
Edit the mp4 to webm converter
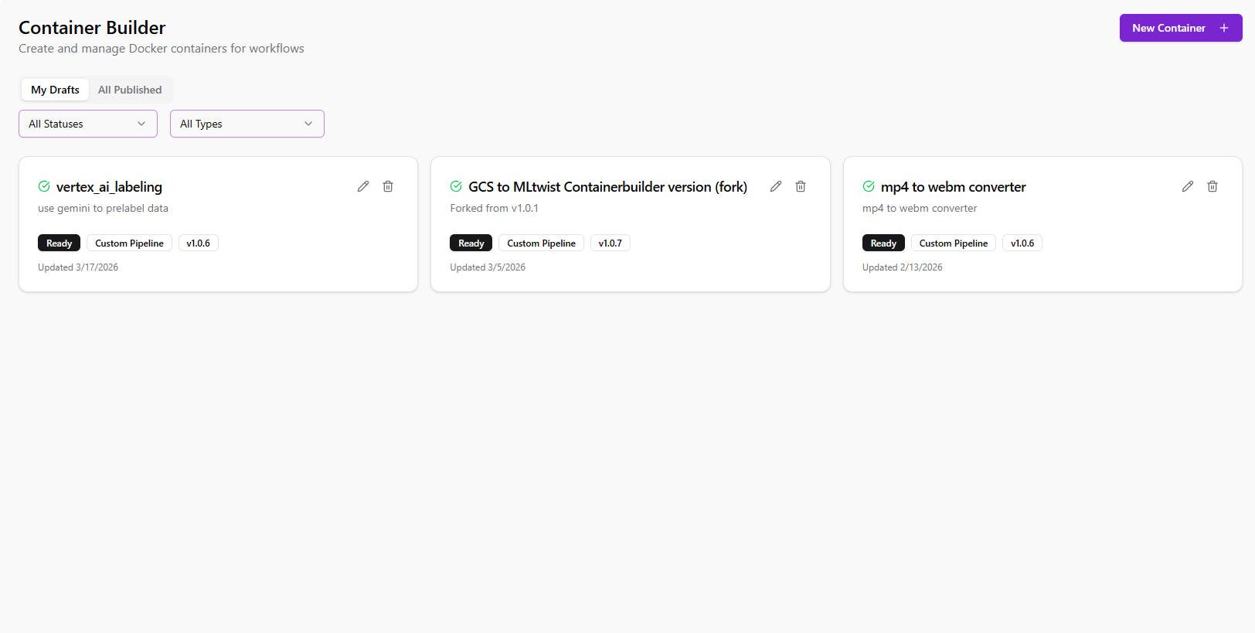click(1188, 186)
